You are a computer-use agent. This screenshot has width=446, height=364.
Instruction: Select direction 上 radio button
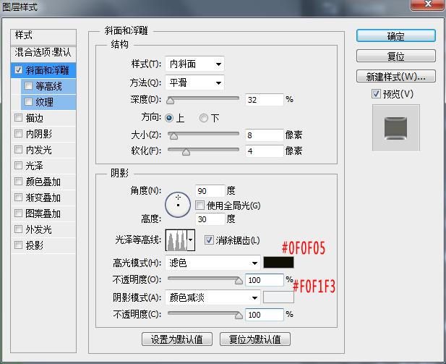[x=169, y=118]
